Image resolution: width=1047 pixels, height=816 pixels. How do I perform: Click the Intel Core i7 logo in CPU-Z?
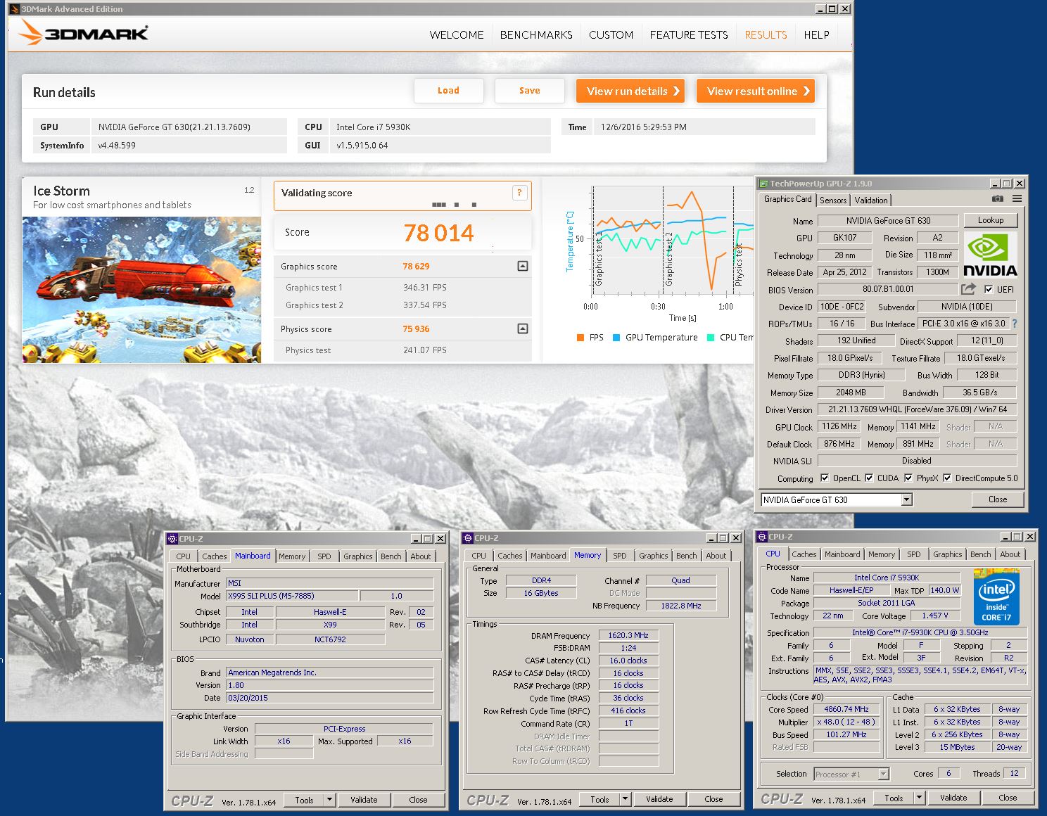tap(996, 597)
